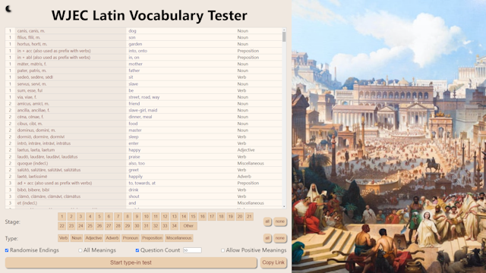Toggle stage 5 filter
Screen dimensions: 486x273
[x=99, y=217]
